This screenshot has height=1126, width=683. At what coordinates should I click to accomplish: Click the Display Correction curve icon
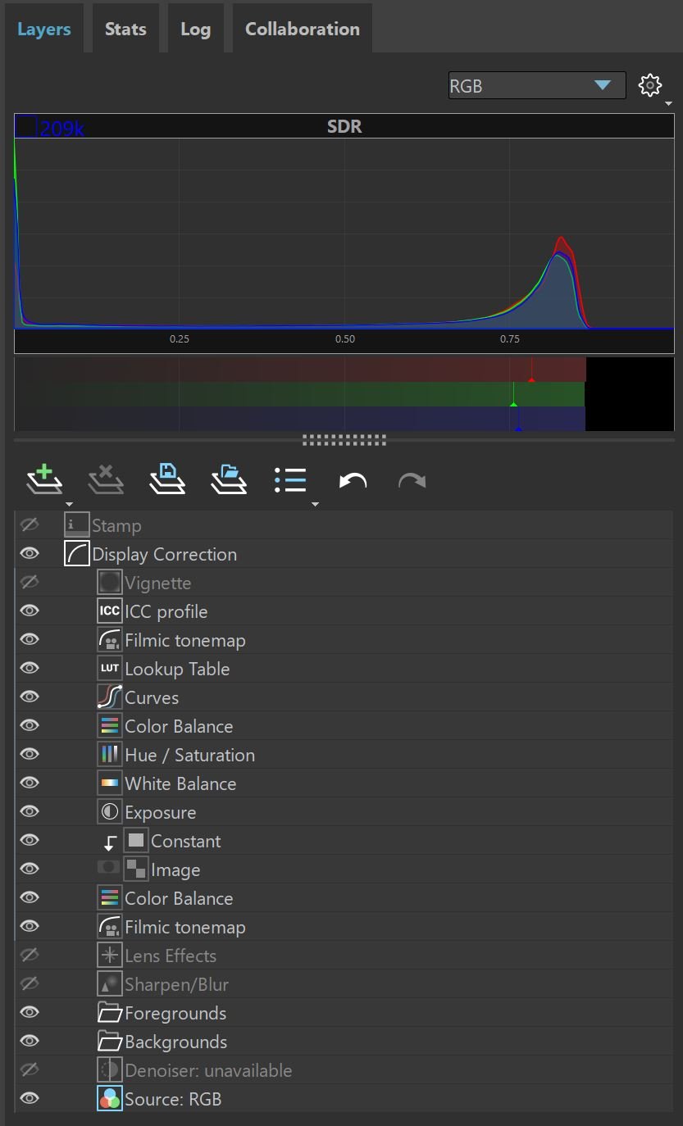coord(76,554)
